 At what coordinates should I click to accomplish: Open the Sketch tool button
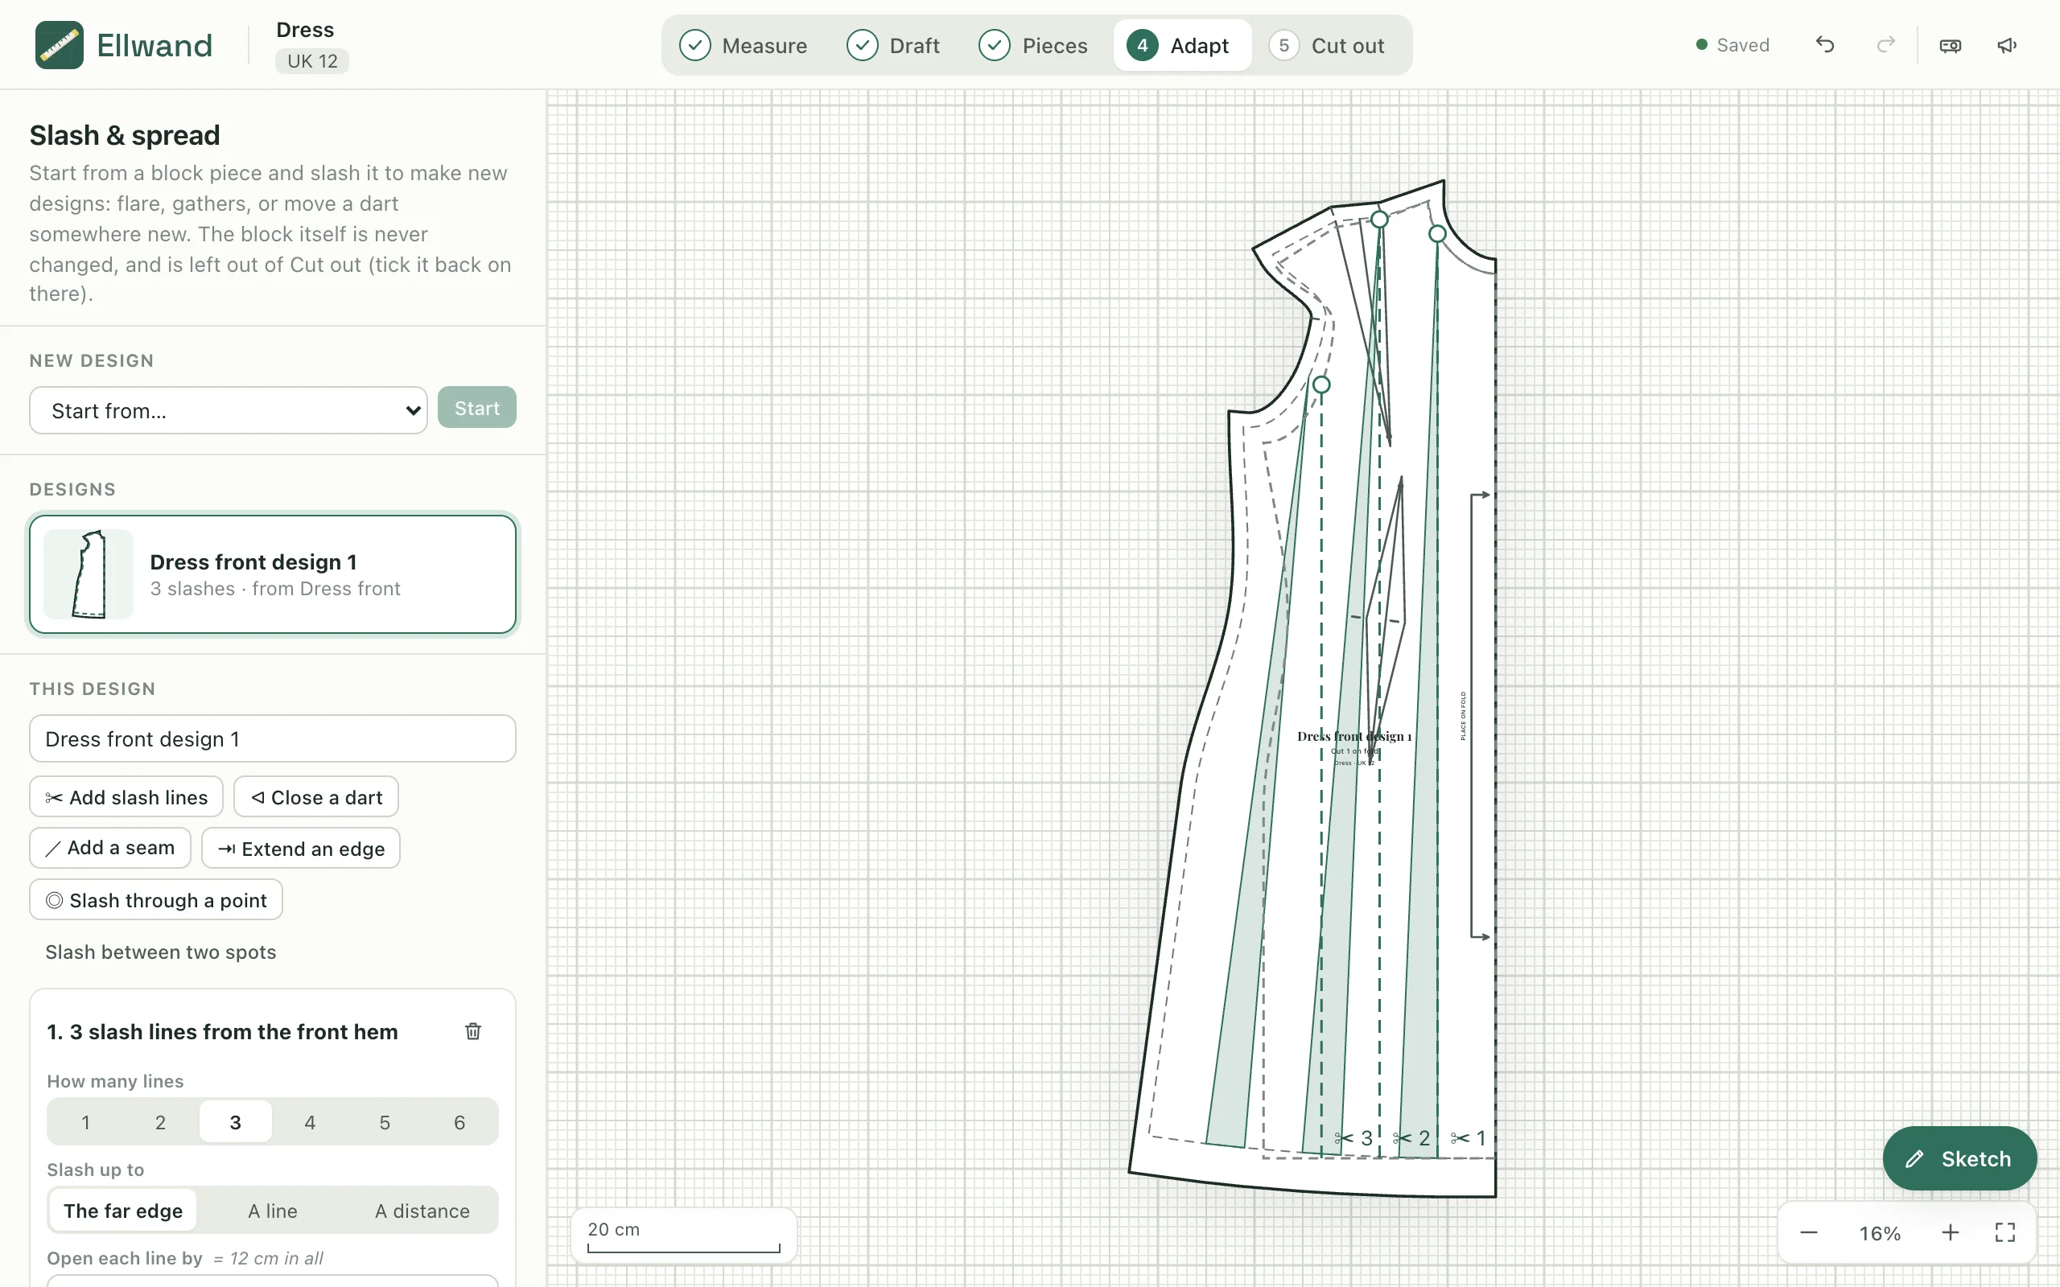(1959, 1158)
